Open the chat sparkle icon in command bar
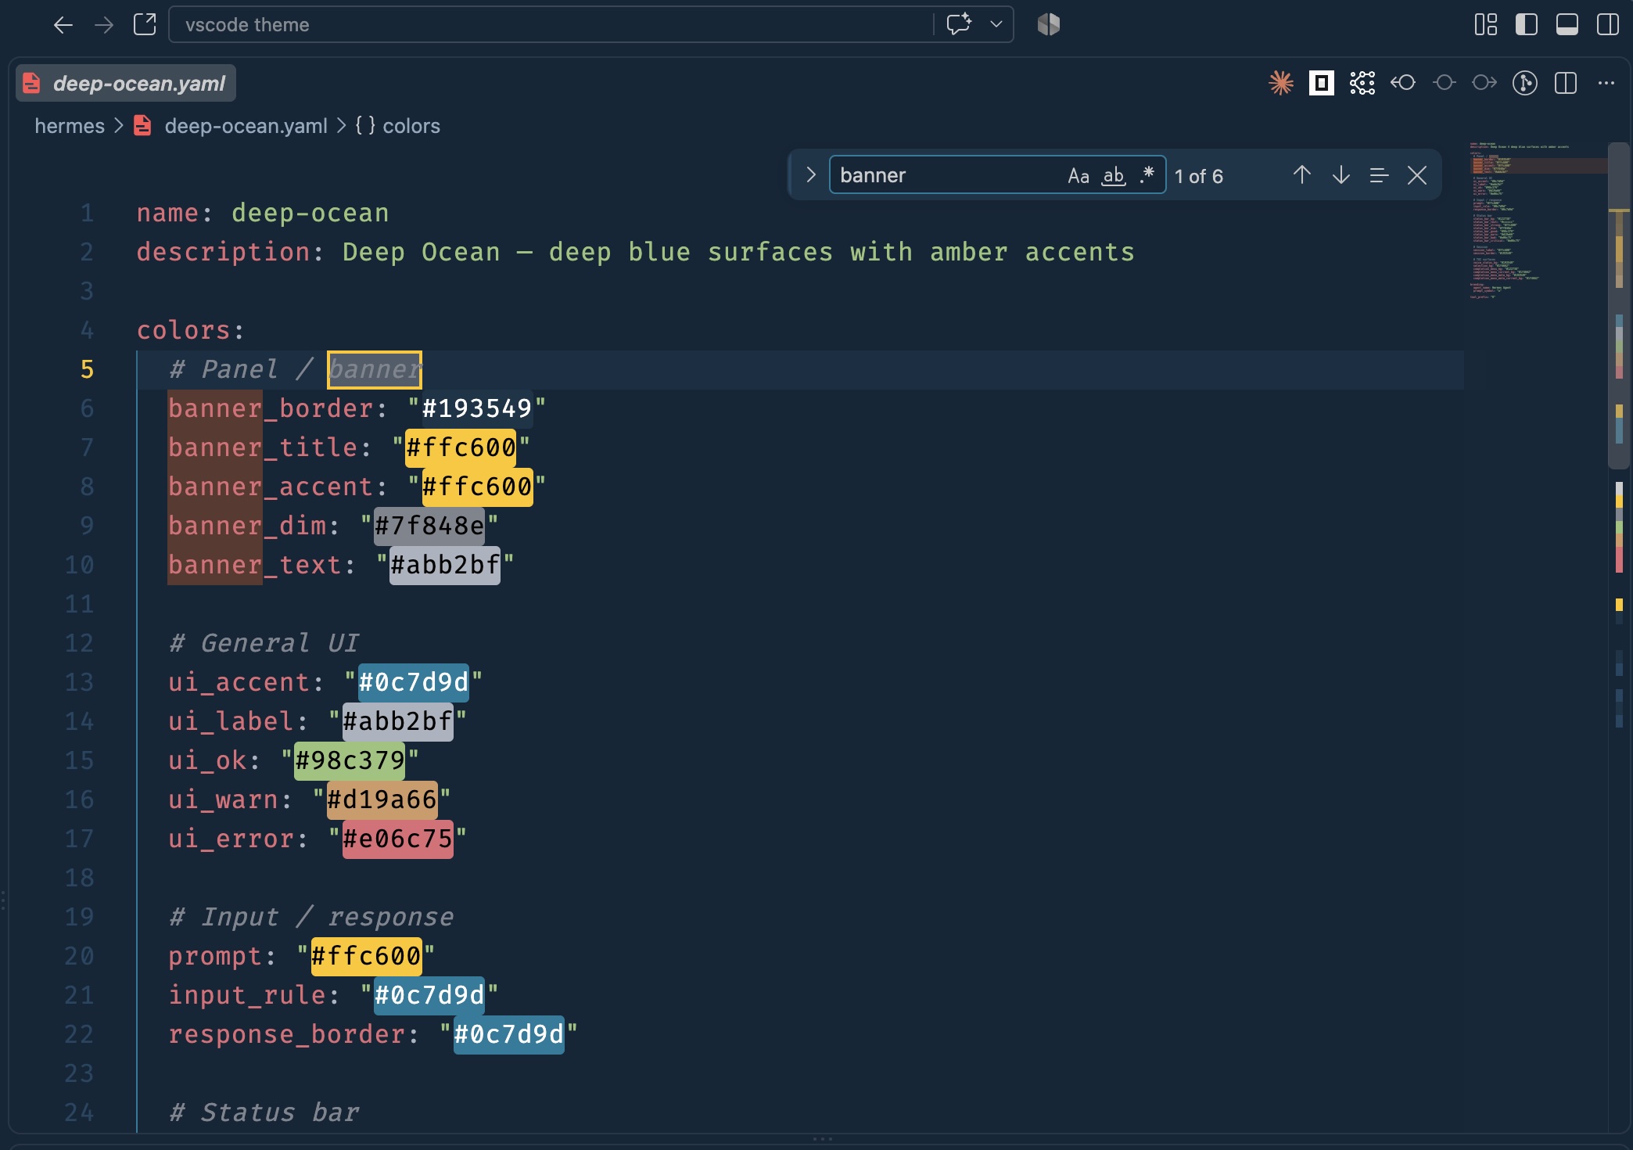 click(959, 24)
